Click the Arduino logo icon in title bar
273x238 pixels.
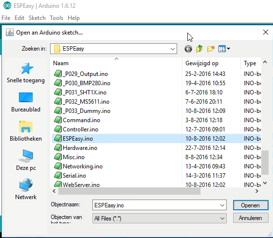tap(7, 5)
